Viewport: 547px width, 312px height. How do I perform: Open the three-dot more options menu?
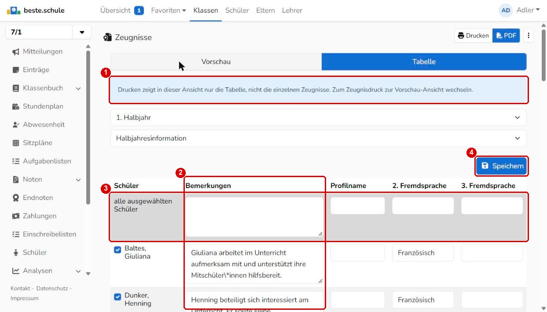529,36
